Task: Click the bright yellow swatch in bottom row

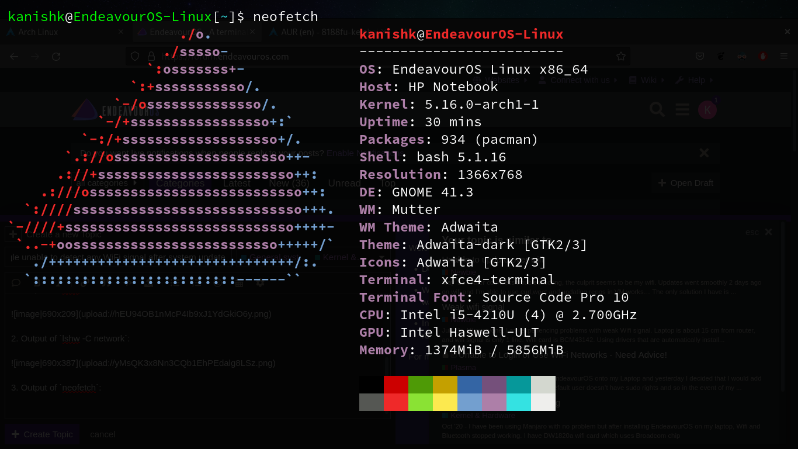Action: point(445,402)
